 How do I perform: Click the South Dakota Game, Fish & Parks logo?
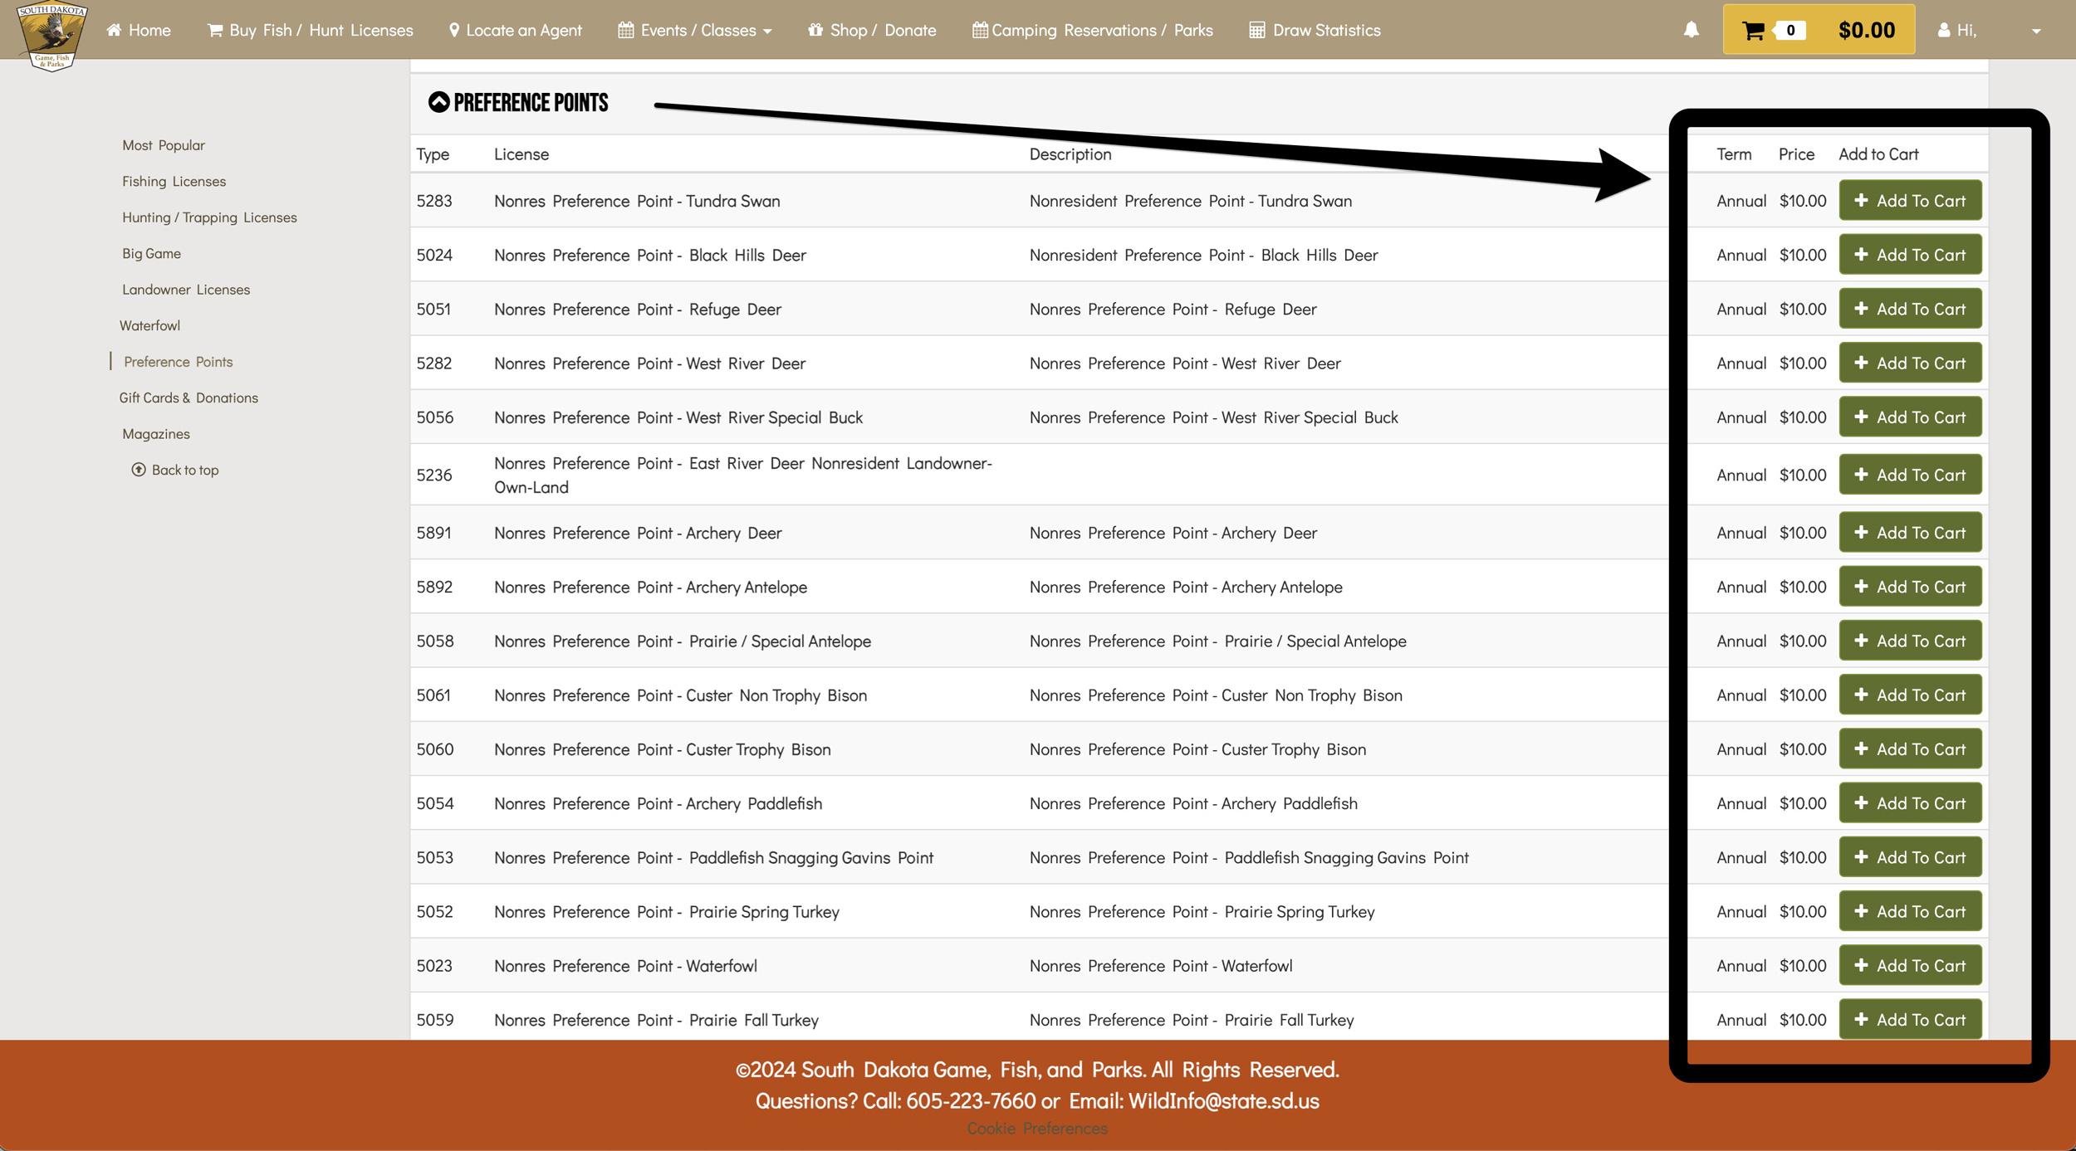[x=51, y=35]
